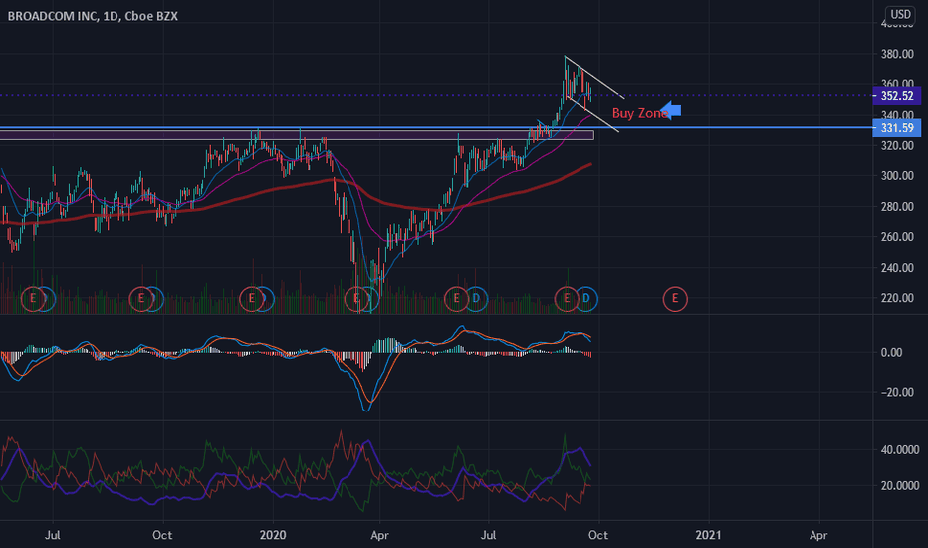Select the blue arrow beside Buy Zone
928x548 pixels.
(x=671, y=110)
